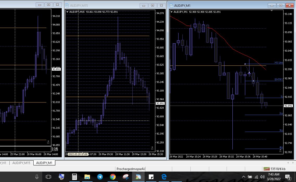This screenshot has height=182, width=296.
Task: Minimize the AUDJPY,M1 chart window
Action: 272,5
